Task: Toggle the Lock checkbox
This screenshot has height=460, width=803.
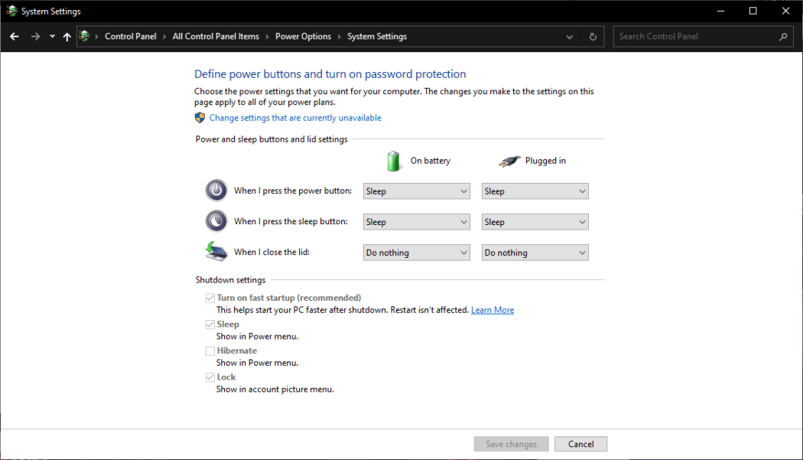Action: (x=210, y=377)
